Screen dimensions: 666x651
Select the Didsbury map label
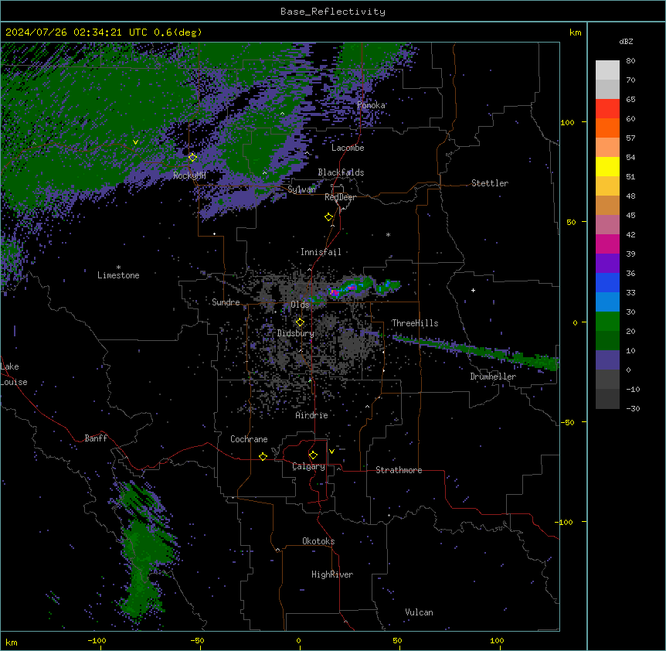296,333
